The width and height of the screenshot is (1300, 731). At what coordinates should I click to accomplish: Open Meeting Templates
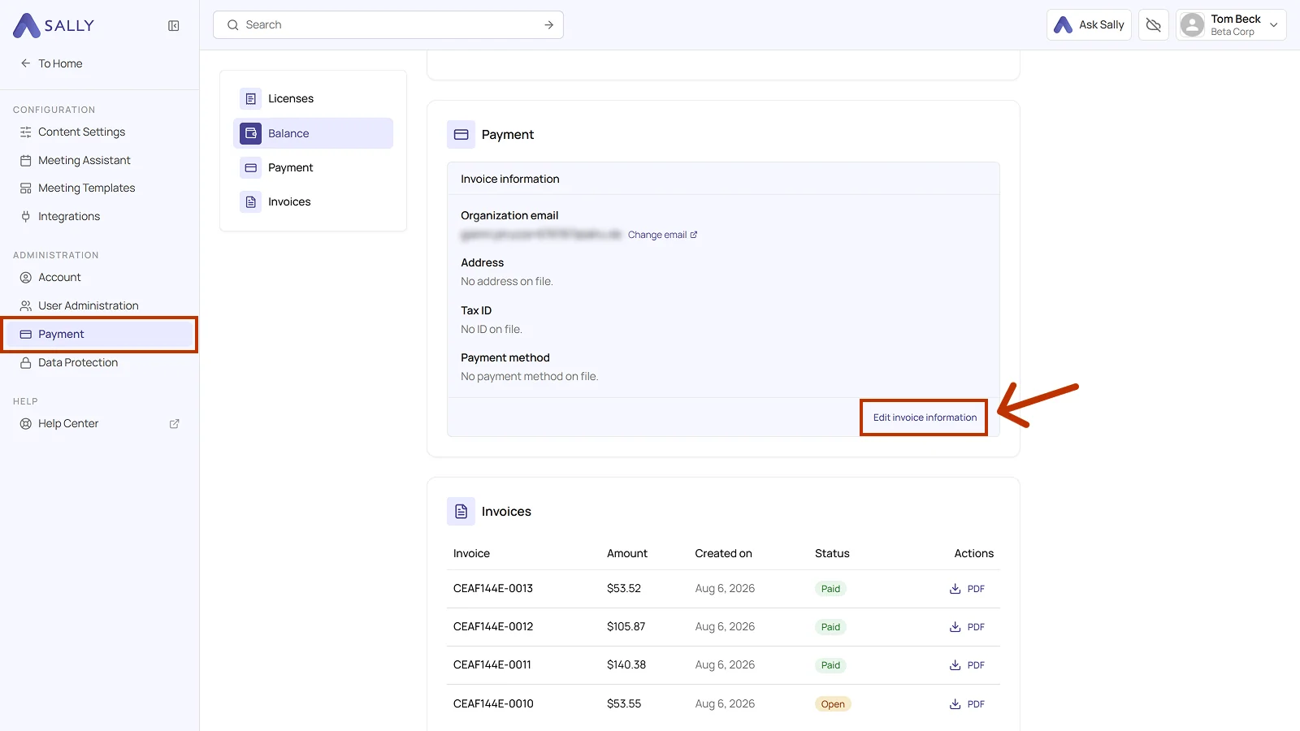coord(86,188)
